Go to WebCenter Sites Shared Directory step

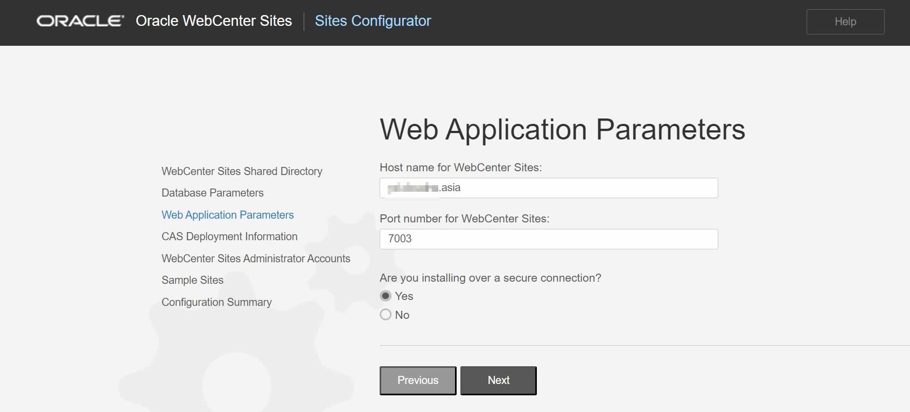pos(242,171)
